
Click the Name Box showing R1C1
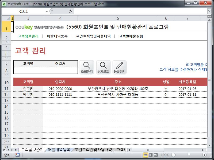[x=23, y=11]
